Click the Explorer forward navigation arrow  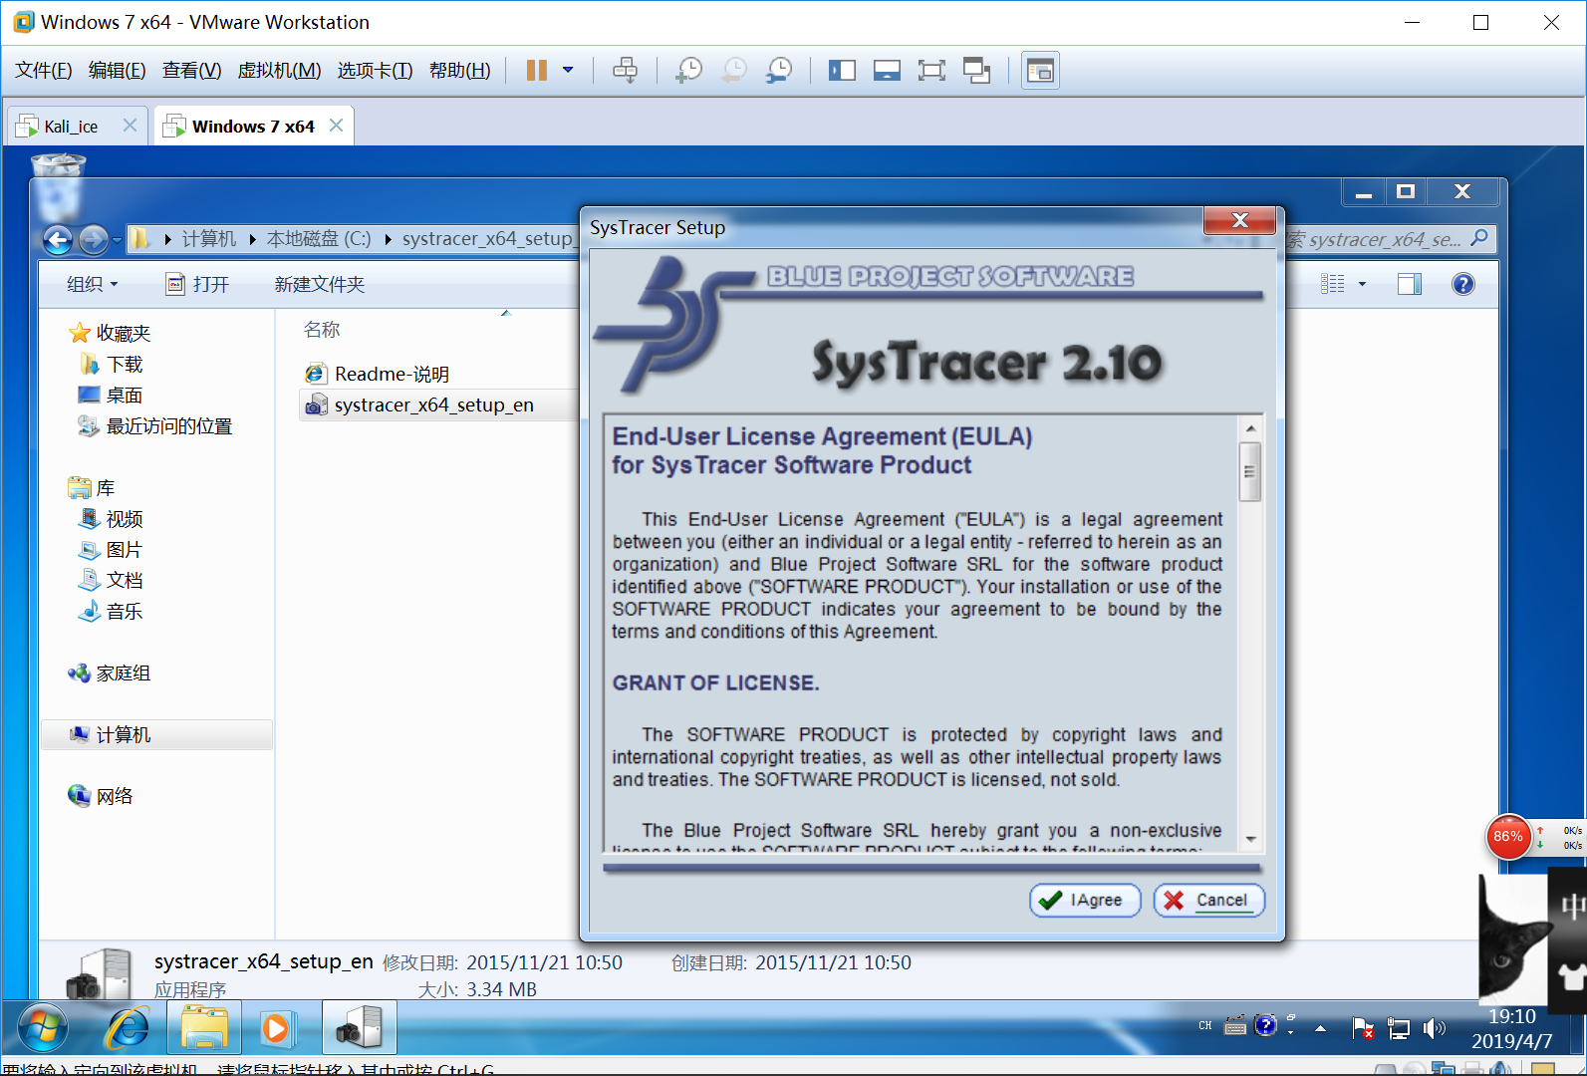coord(93,239)
